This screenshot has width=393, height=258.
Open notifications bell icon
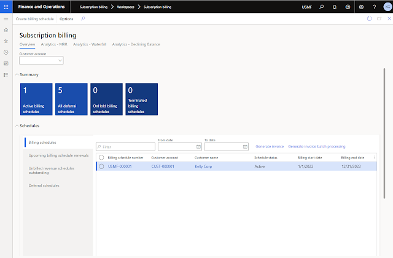click(x=334, y=7)
